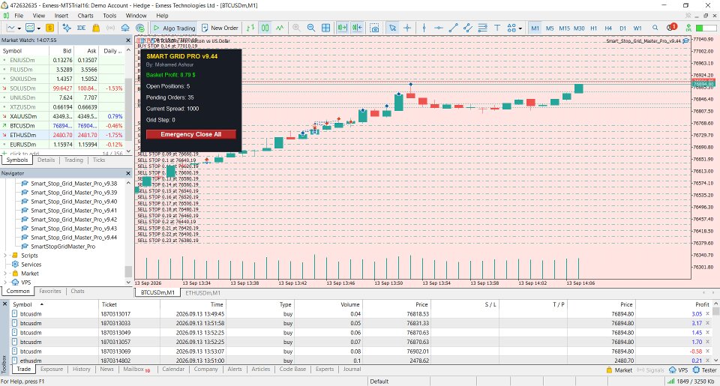Open Tester from the status strip
Screen dimensions: 720x386
[x=705, y=370]
